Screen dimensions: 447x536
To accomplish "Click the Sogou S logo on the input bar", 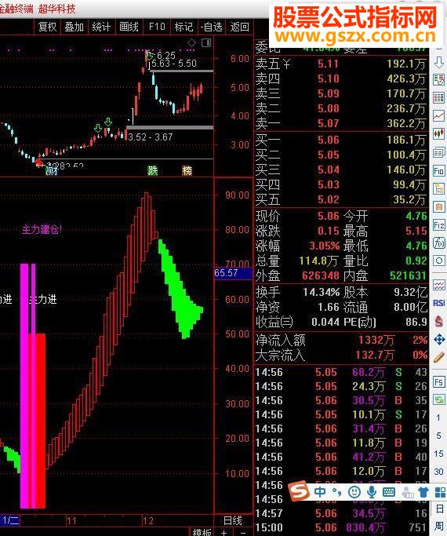I will click(x=299, y=491).
